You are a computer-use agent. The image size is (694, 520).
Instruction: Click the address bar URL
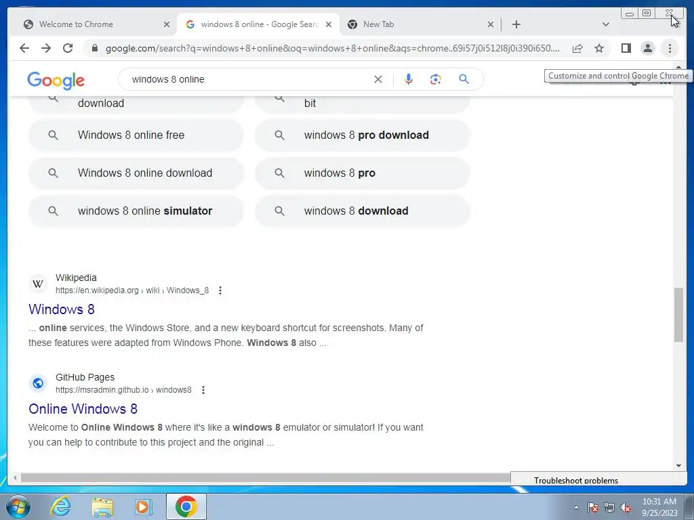332,48
